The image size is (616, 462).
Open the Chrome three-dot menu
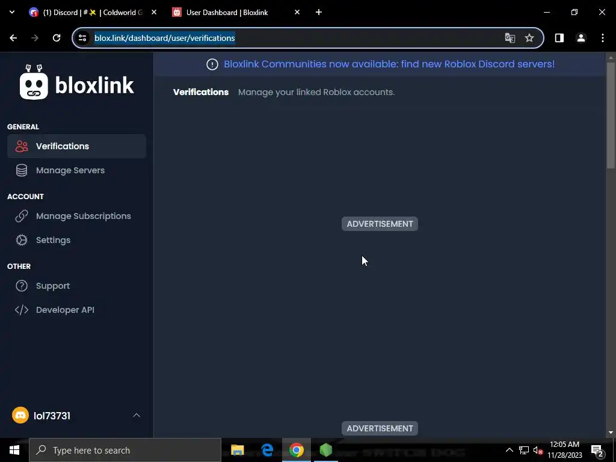coord(603,38)
